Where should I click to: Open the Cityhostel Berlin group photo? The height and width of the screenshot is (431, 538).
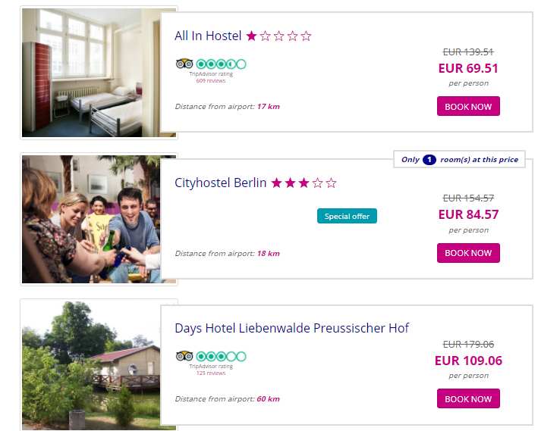[99, 219]
